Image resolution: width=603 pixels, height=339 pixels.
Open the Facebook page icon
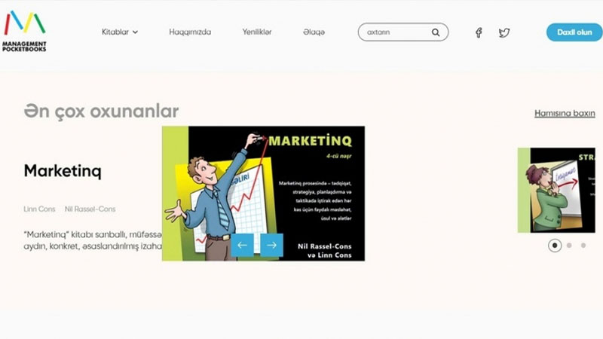click(479, 32)
